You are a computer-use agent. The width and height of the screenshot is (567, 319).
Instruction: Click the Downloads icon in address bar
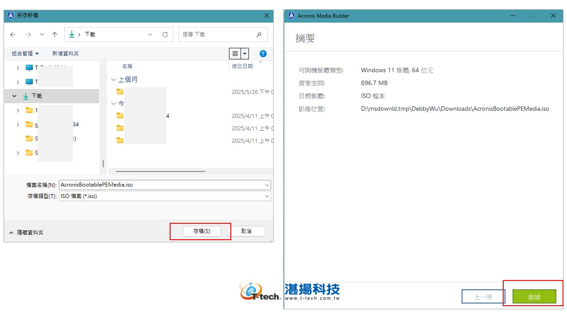click(72, 34)
